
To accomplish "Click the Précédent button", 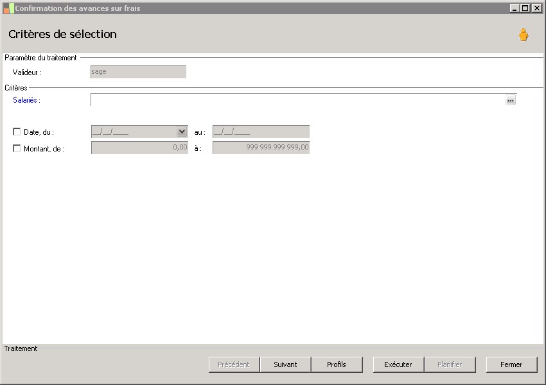I will click(234, 364).
